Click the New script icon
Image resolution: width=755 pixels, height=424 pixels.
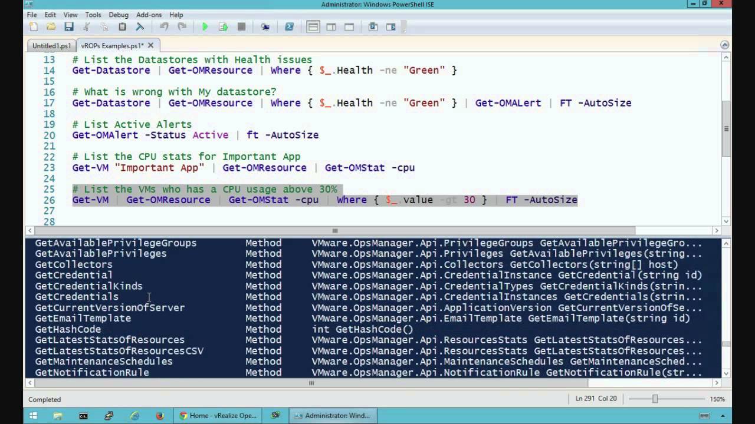click(x=34, y=26)
